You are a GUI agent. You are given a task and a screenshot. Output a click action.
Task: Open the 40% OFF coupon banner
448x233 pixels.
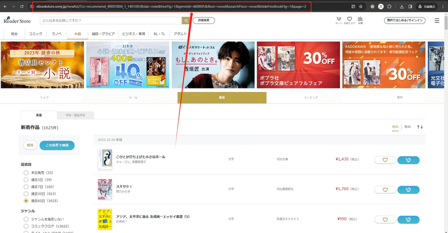click(x=128, y=65)
